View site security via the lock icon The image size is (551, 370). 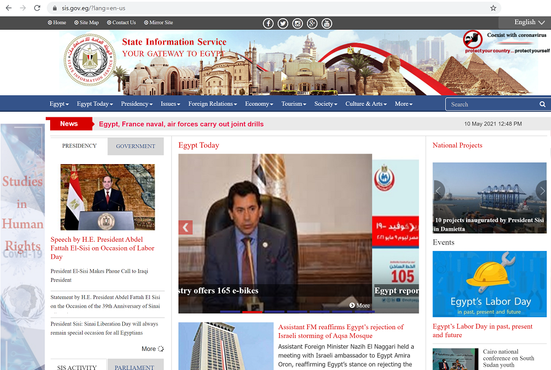pos(55,8)
